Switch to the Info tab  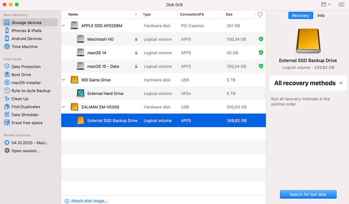pos(321,15)
